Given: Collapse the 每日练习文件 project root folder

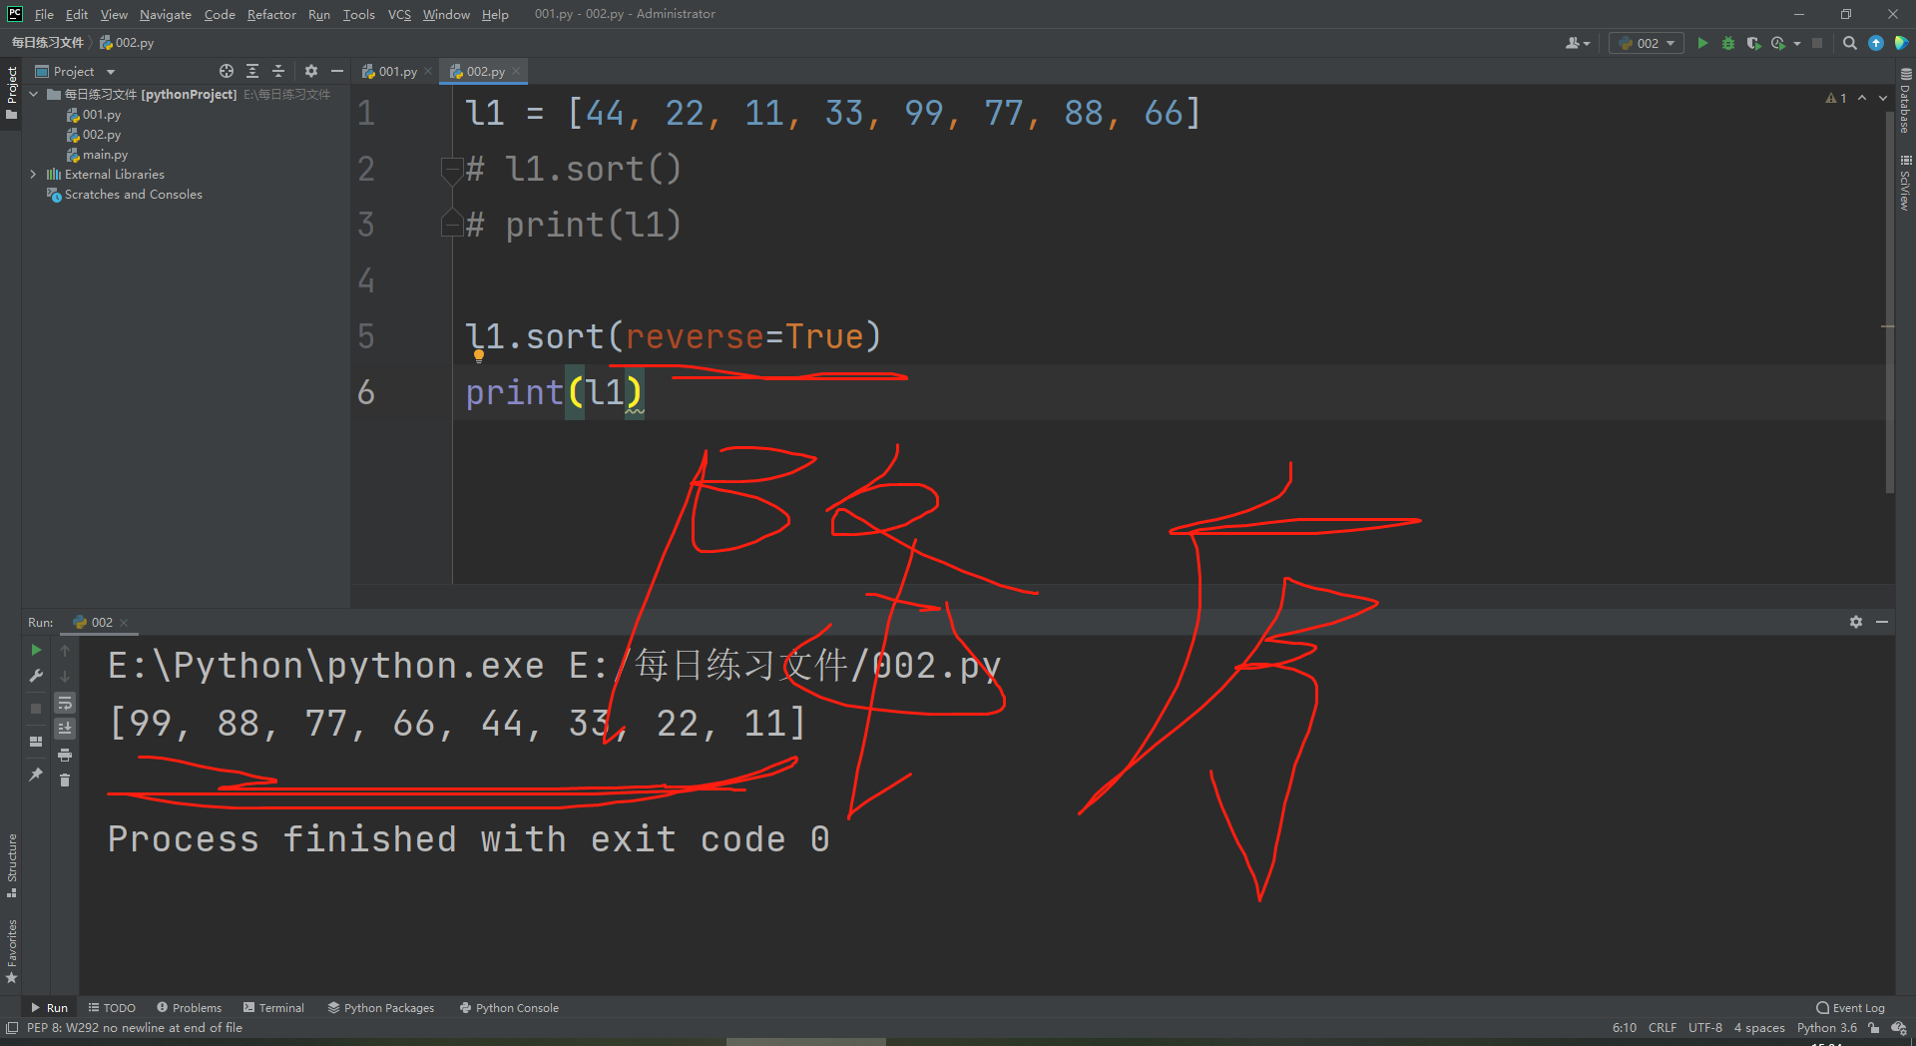Looking at the screenshot, I should (34, 94).
